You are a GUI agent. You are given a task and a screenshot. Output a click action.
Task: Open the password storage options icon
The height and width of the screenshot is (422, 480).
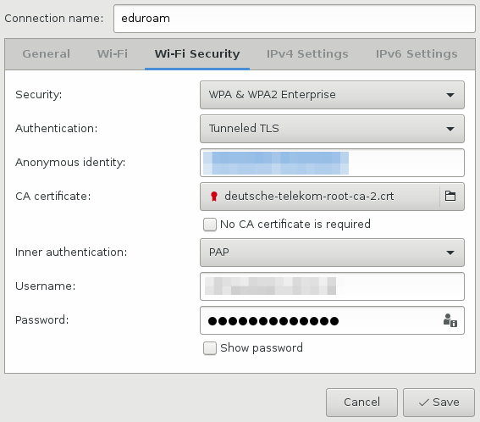click(x=450, y=320)
